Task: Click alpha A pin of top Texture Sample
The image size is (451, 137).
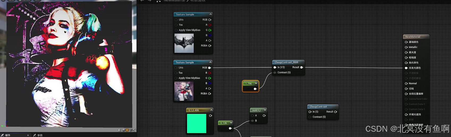Action: tap(210, 40)
